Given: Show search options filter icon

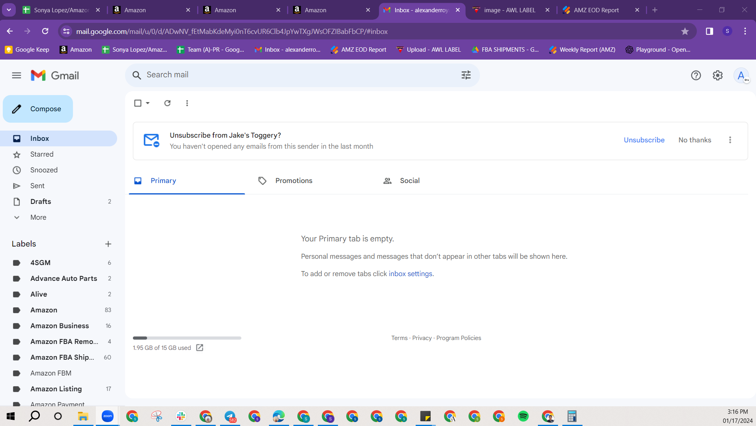Looking at the screenshot, I should point(466,75).
